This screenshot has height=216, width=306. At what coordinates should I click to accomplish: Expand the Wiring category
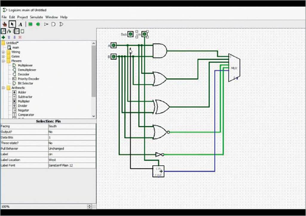4,52
